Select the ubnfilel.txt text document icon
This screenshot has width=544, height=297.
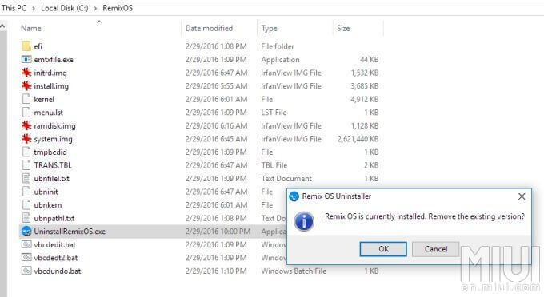pyautogui.click(x=26, y=179)
